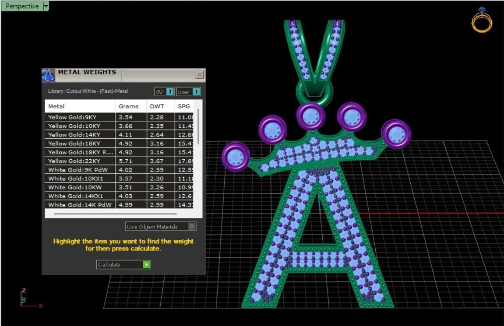Select the White Gold:10KW row
The width and height of the screenshot is (504, 326).
pos(119,187)
